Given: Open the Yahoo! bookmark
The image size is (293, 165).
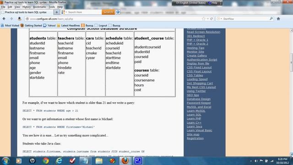Looking at the screenshot, I should tap(49, 26).
